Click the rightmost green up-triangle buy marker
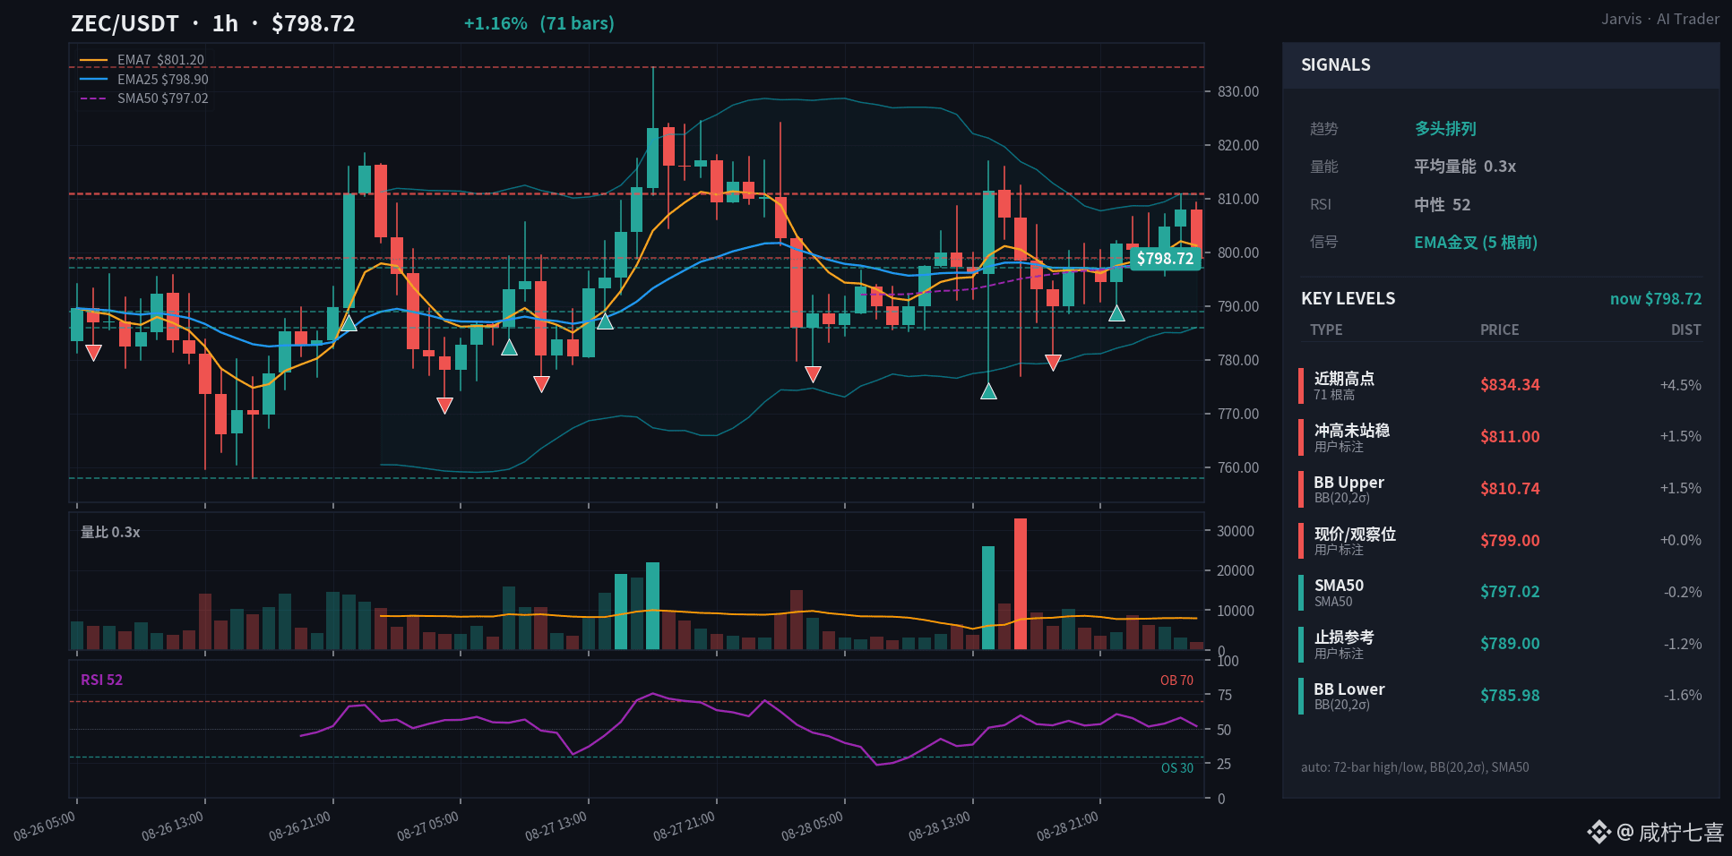Viewport: 1732px width, 856px height. tap(1116, 313)
